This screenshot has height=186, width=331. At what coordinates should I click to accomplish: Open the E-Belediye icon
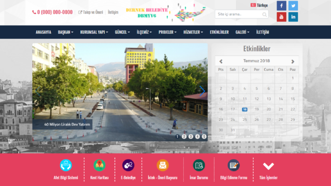128,165
